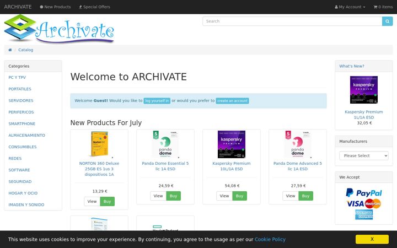
Task: Click the Visa card logo
Action: tap(355, 203)
